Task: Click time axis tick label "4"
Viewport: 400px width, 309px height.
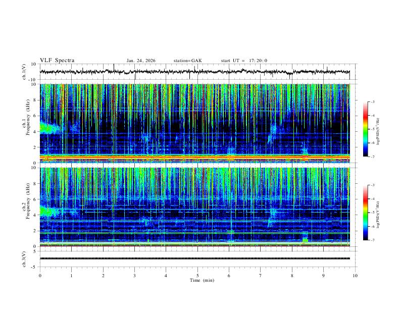Action: point(166,276)
